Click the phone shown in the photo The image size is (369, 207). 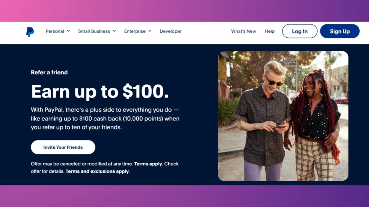[281, 127]
